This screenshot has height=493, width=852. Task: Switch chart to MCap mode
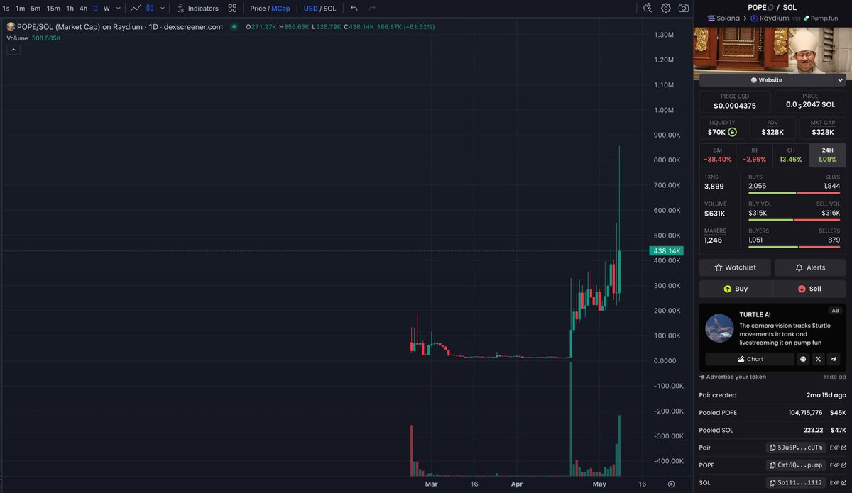click(x=280, y=9)
